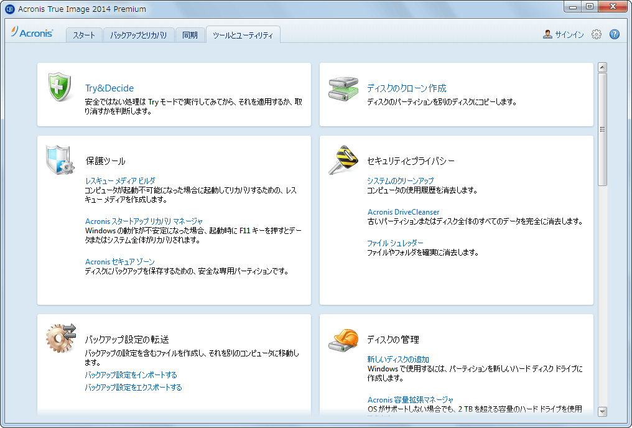Launch ディスクのクローン作成

tap(407, 88)
